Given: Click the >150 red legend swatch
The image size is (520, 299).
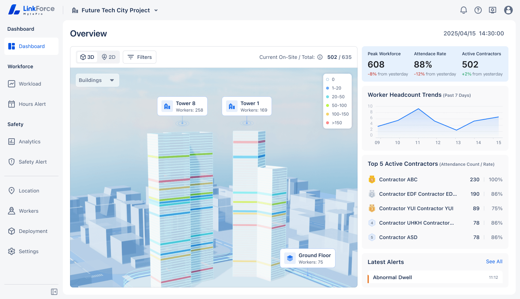Looking at the screenshot, I should pyautogui.click(x=328, y=123).
